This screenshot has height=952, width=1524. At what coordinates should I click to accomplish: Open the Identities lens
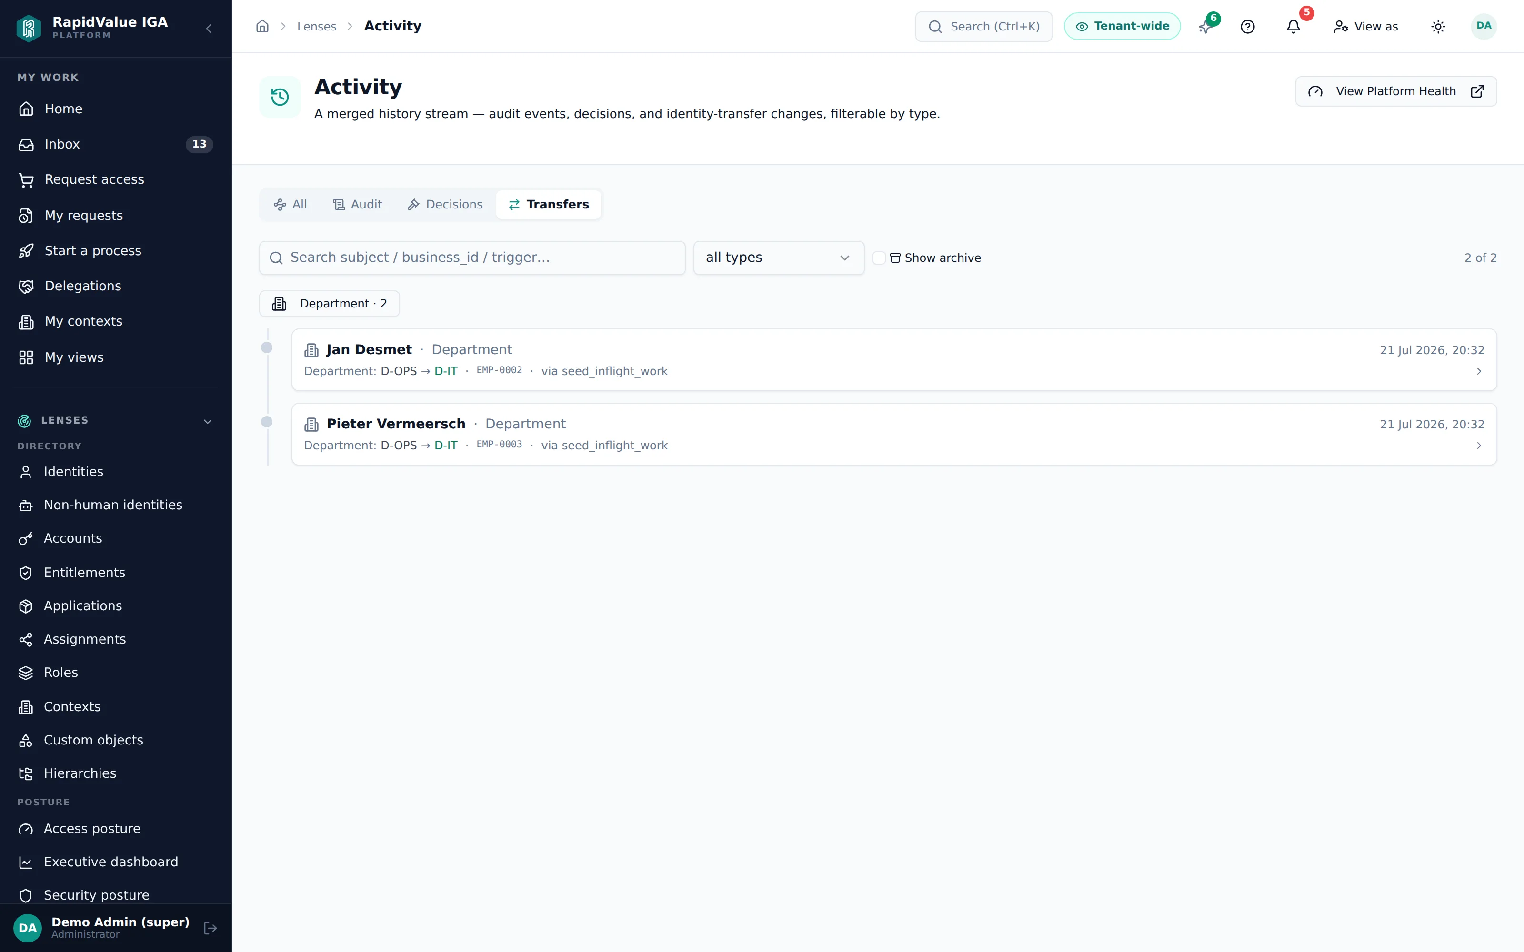pyautogui.click(x=116, y=472)
